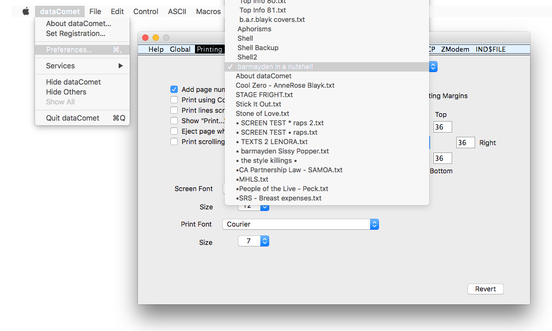552x331 pixels.
Task: Select SRS - Breast expenses.txt
Action: 327,198
